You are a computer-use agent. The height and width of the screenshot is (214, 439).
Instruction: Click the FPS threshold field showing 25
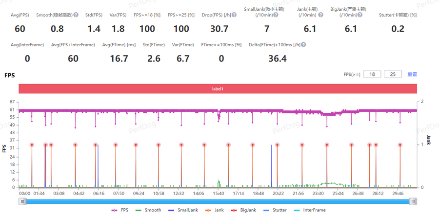(393, 74)
